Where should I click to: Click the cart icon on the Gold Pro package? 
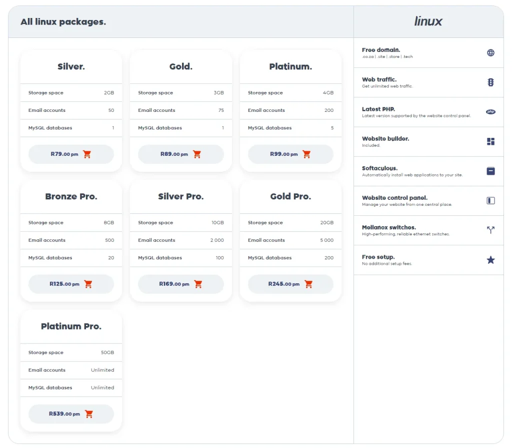[308, 284]
